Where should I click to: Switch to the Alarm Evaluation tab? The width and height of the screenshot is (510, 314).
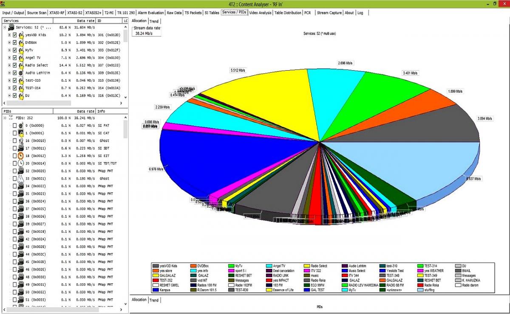[150, 13]
